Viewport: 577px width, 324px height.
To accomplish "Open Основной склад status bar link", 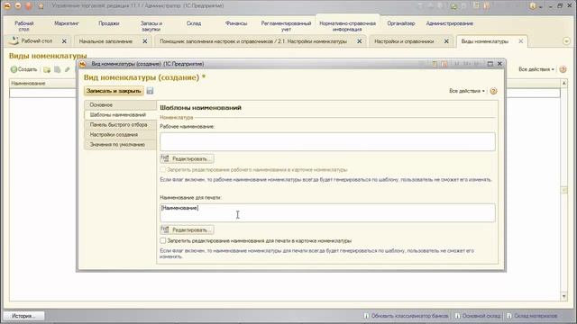I will pyautogui.click(x=478, y=316).
